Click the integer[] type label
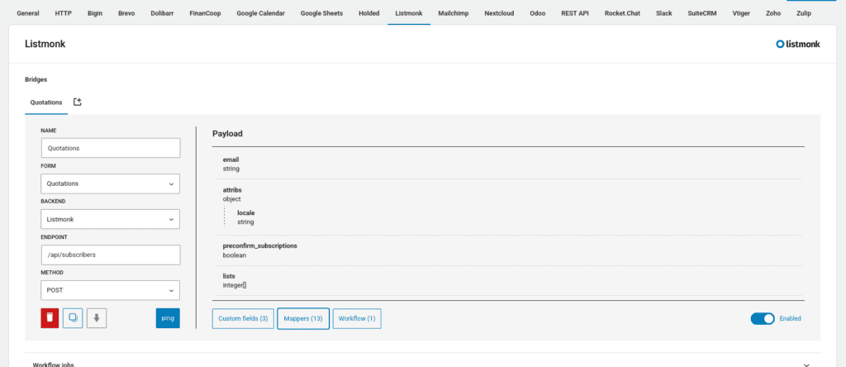 [235, 285]
